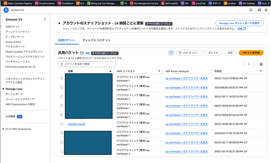
Task: Open Access Grants in side navigation
Action: coord(13,42)
